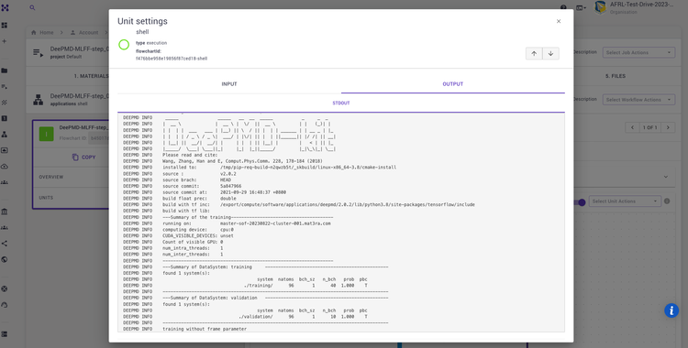Move unit up with the arrow button

pos(534,53)
